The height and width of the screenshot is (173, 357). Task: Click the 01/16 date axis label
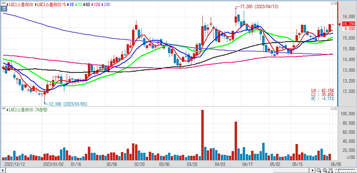coord(76,164)
